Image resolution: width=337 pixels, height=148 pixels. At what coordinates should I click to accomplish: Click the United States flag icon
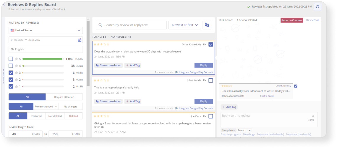pos(12,30)
